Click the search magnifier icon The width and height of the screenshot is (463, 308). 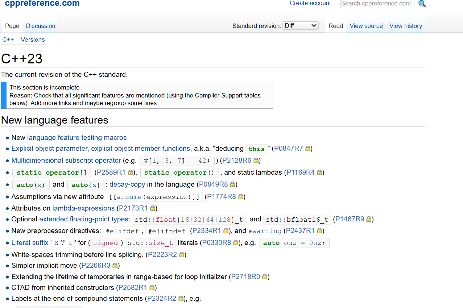[422, 4]
